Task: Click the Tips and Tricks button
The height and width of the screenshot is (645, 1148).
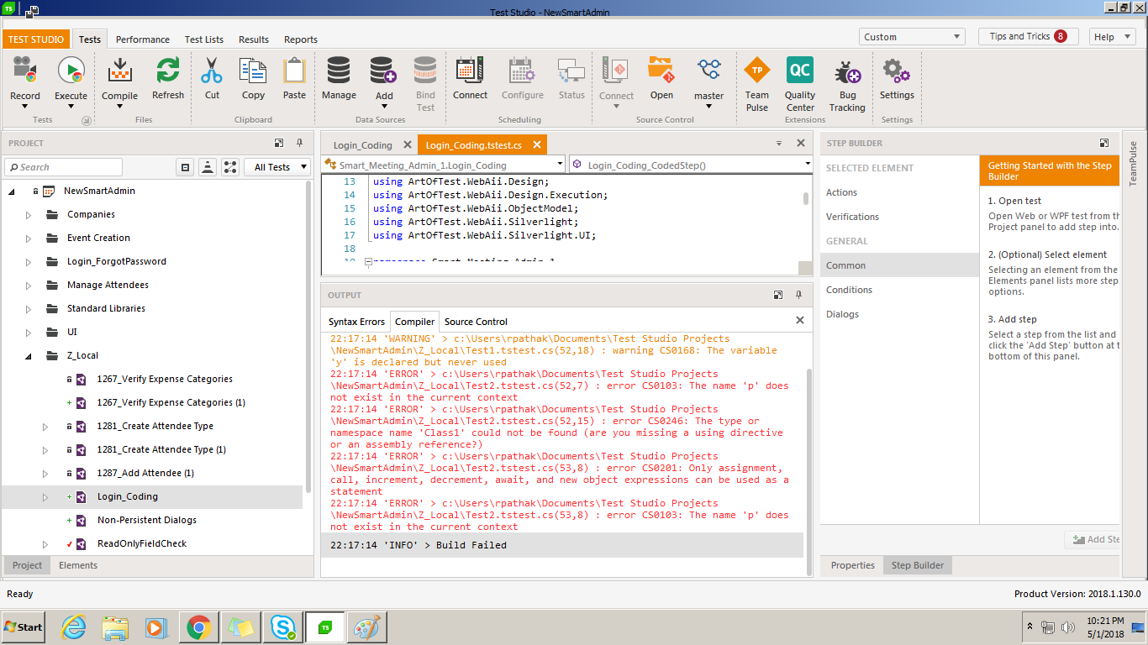Action: tap(1028, 37)
